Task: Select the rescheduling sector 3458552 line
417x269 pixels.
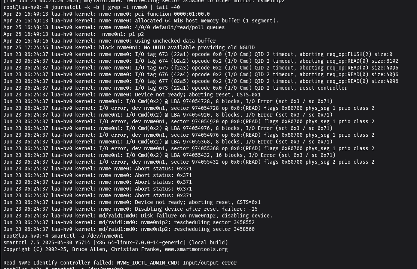Action: coord(129,223)
